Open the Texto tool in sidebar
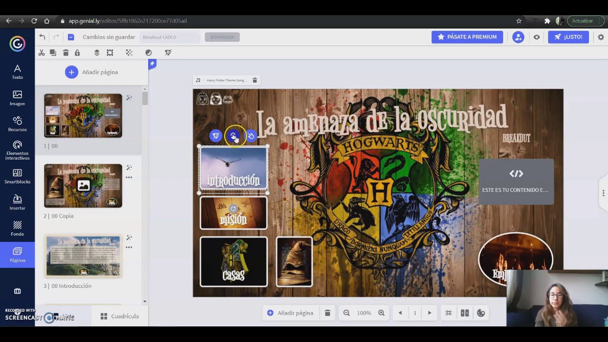This screenshot has height=342, width=608. [17, 72]
